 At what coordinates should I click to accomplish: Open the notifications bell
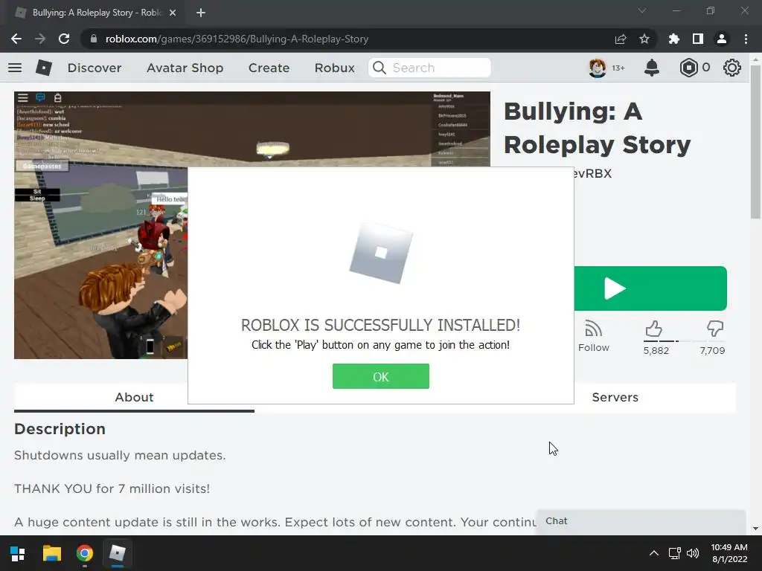(x=652, y=68)
